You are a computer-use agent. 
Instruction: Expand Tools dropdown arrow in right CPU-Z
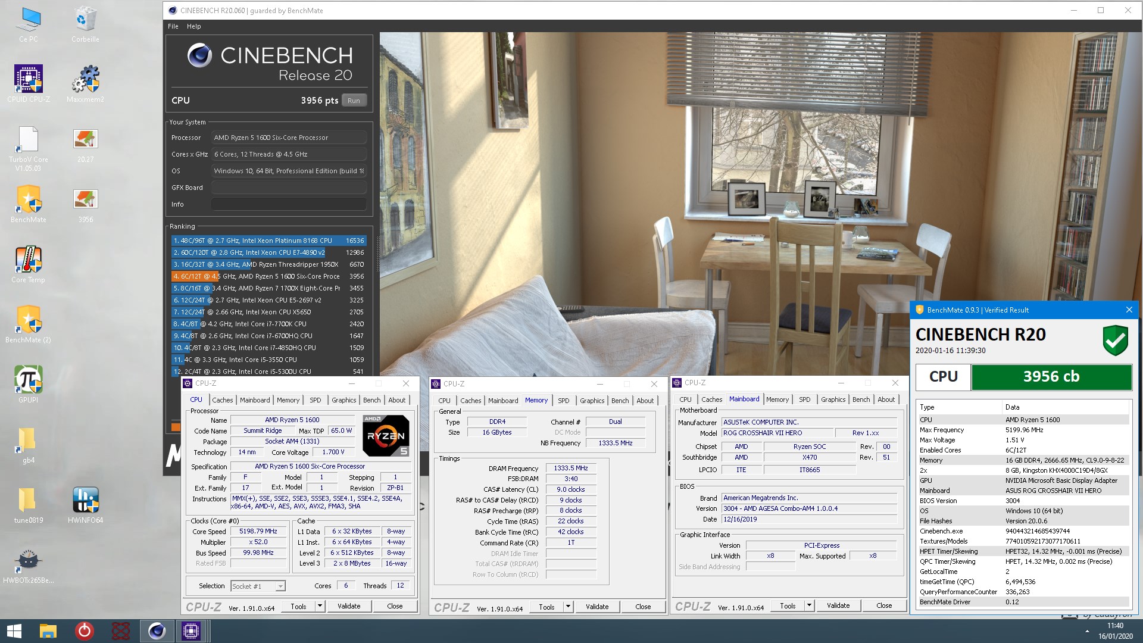[x=809, y=605]
